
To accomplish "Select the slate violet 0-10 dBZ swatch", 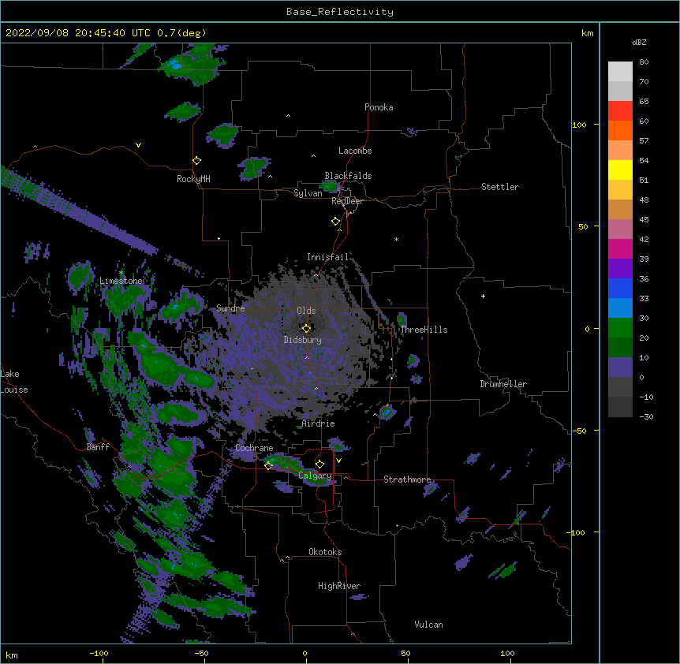I will point(620,367).
